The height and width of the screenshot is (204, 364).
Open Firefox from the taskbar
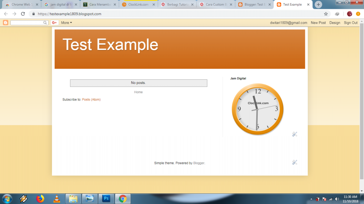40,199
